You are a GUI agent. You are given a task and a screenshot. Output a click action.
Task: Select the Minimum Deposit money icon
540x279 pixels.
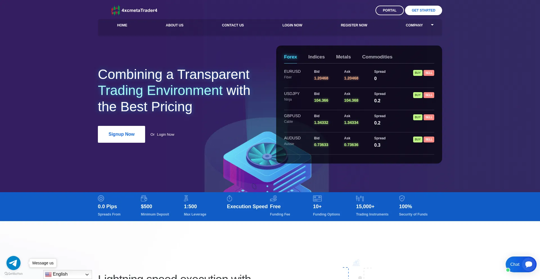tap(144, 198)
